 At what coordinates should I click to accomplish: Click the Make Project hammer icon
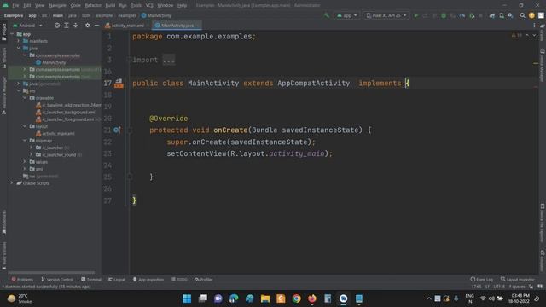[x=326, y=15]
